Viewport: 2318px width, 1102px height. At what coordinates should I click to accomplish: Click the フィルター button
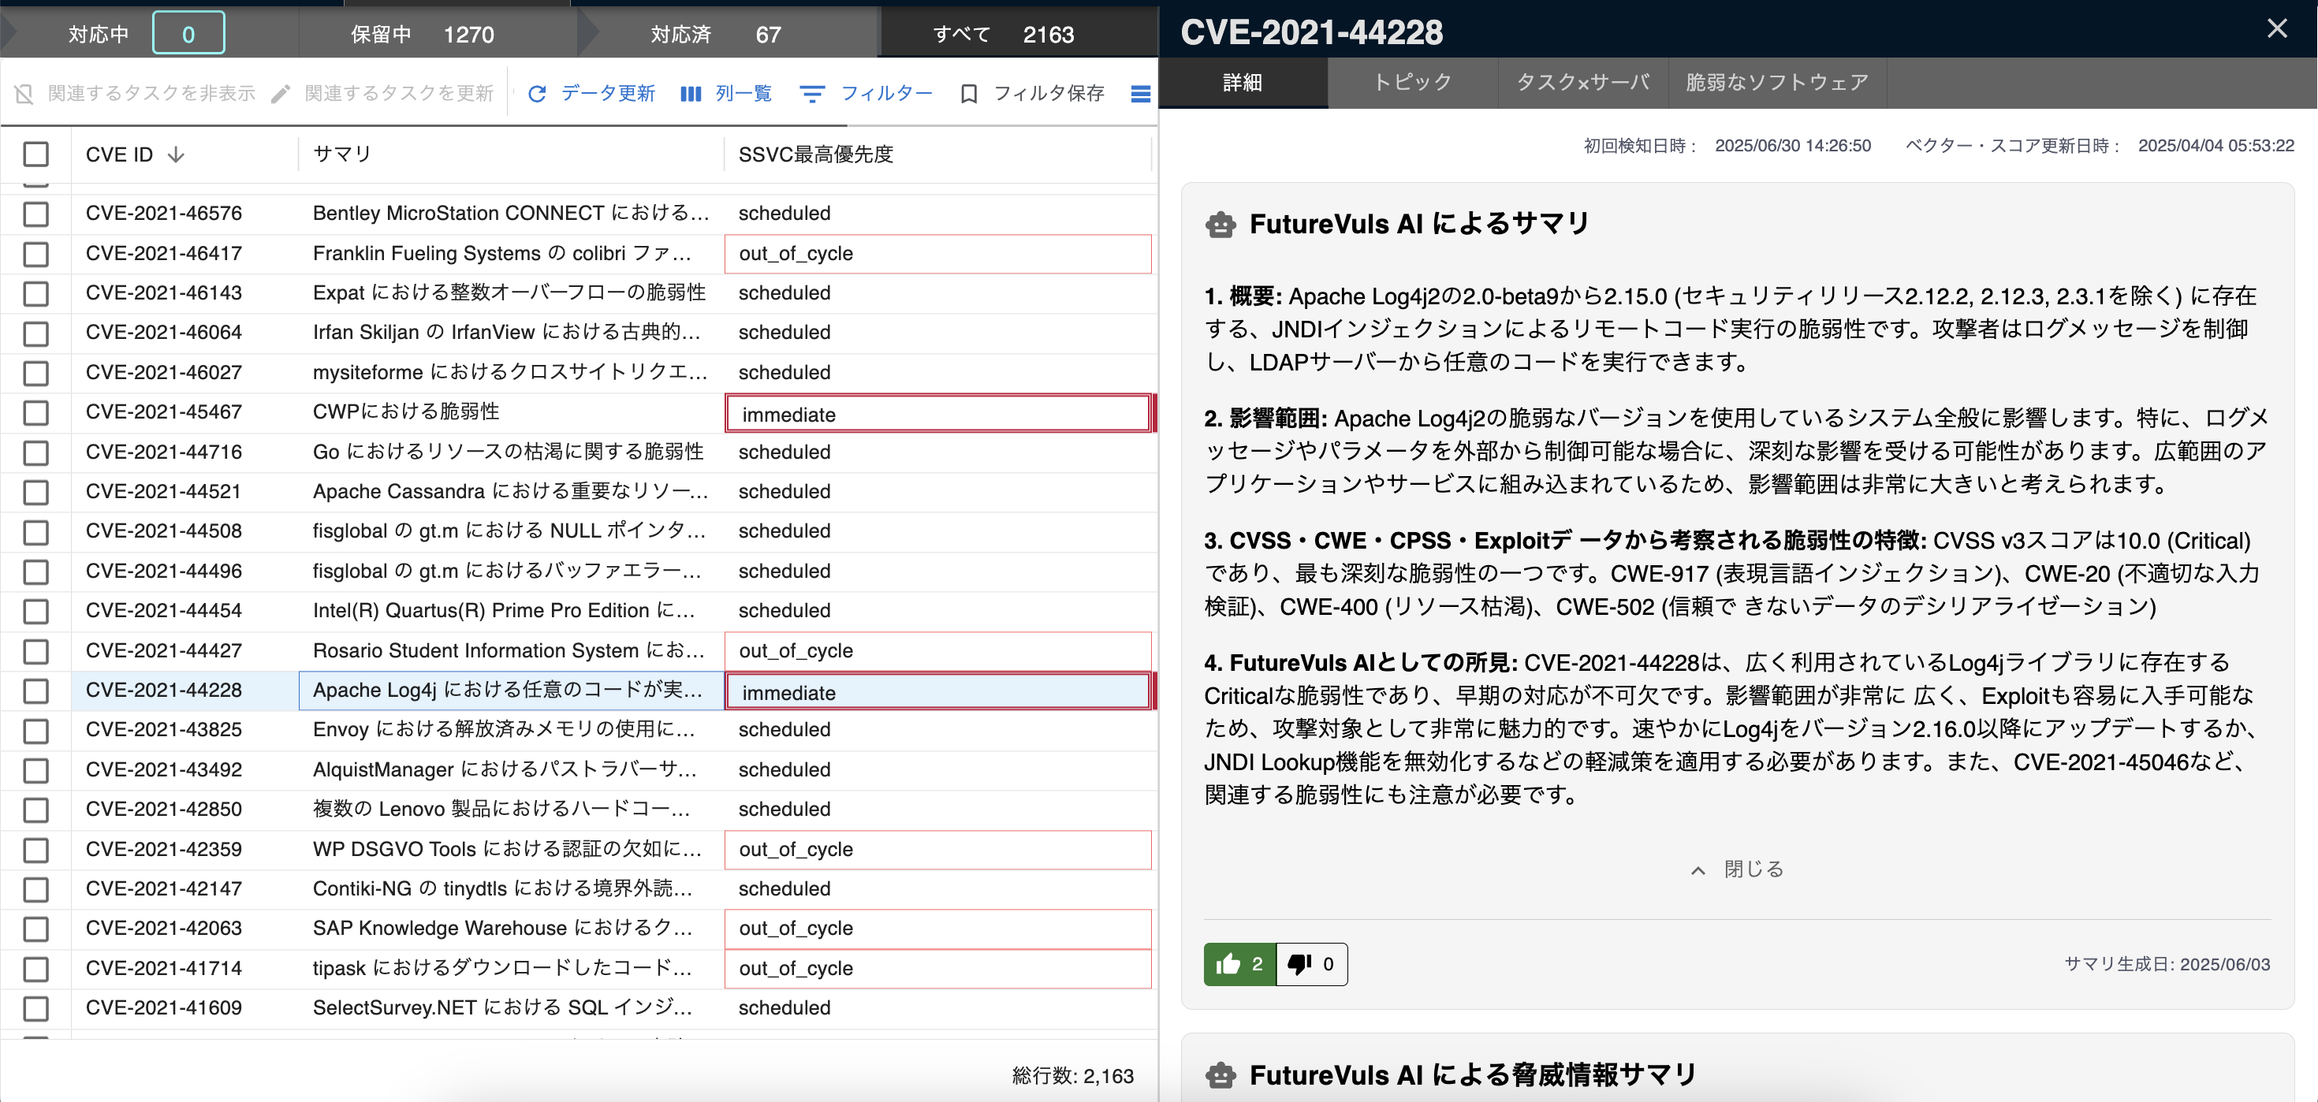pos(866,94)
